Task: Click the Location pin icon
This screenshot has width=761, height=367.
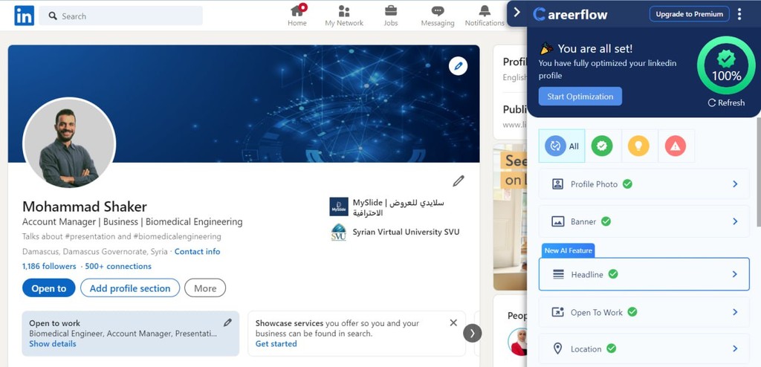Action: [x=557, y=348]
